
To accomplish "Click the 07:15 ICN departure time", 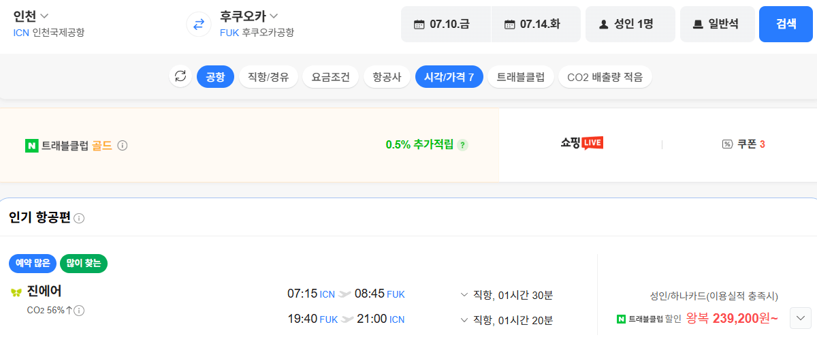I will (311, 294).
